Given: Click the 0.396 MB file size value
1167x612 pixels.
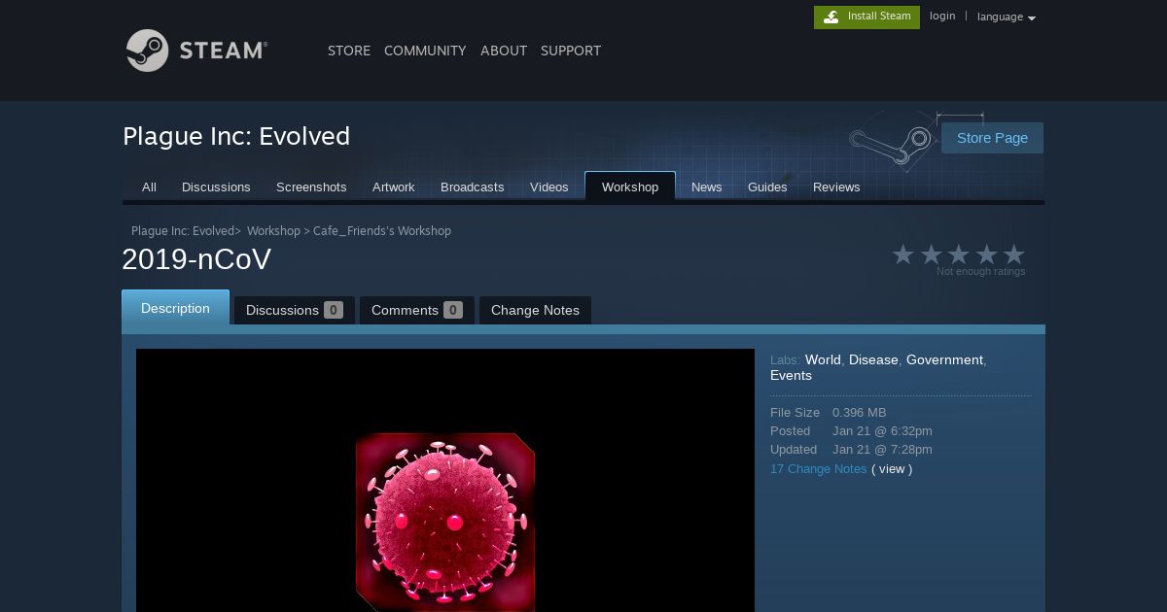Looking at the screenshot, I should [x=860, y=412].
